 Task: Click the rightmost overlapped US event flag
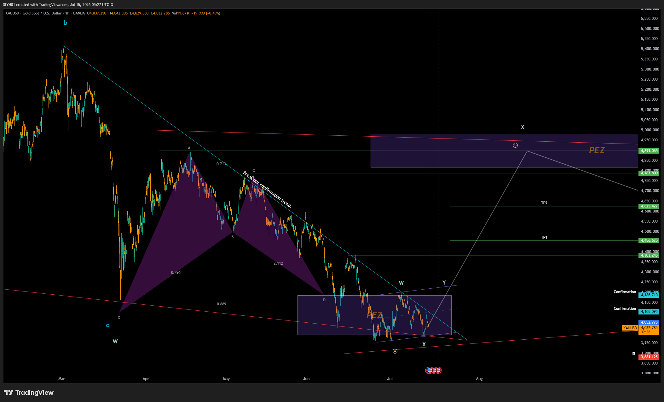439,370
